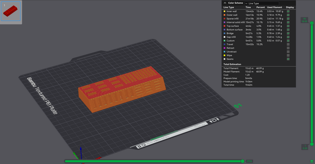
Task: Click the Percent column header
Action: click(x=261, y=7)
